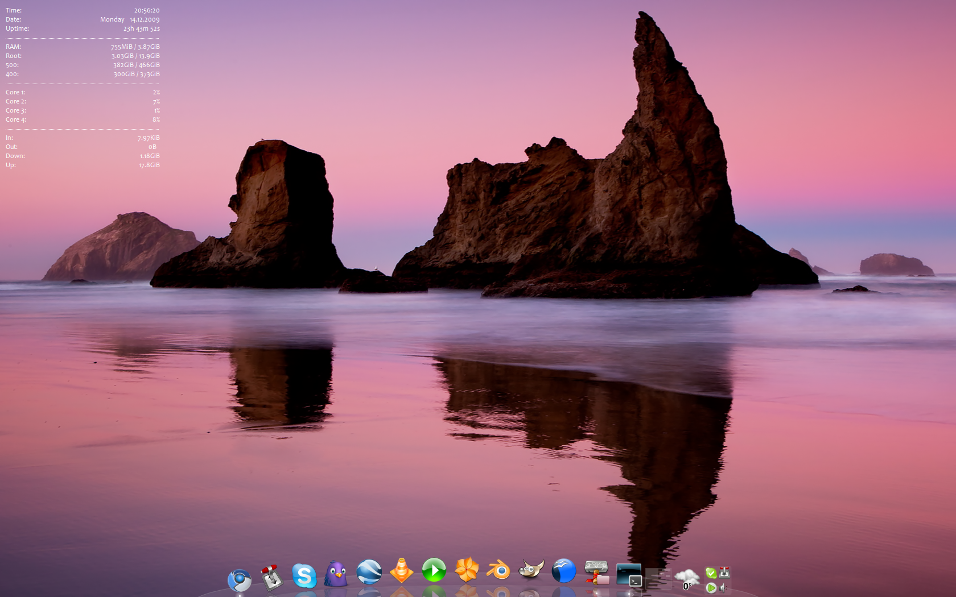Open GIMP image editor
Viewport: 956px width, 597px height.
coord(531,570)
